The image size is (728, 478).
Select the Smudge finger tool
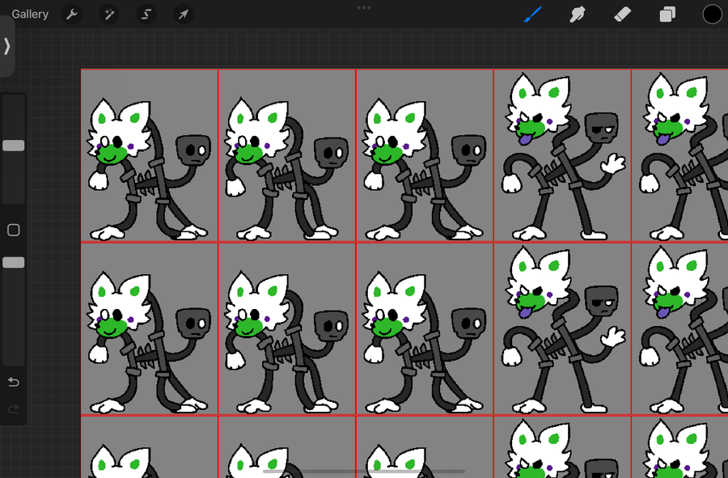(x=577, y=15)
